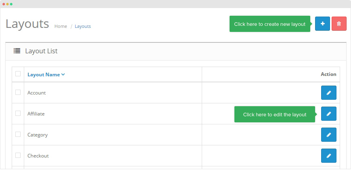Edit the Affiliate layout with pencil icon
Image resolution: width=351 pixels, height=170 pixels.
(328, 114)
